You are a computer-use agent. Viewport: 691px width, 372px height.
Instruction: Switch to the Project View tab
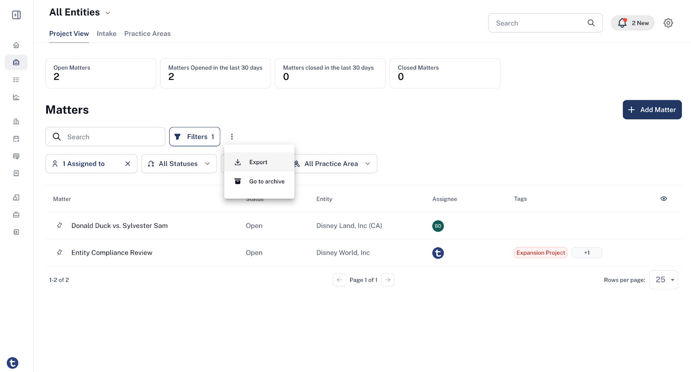69,34
